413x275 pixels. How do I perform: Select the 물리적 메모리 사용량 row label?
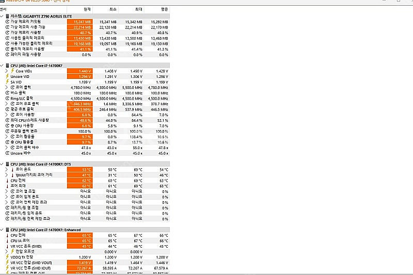27,49
